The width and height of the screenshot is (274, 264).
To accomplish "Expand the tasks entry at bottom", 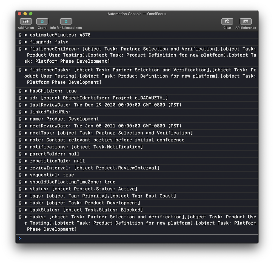I will [20, 217].
